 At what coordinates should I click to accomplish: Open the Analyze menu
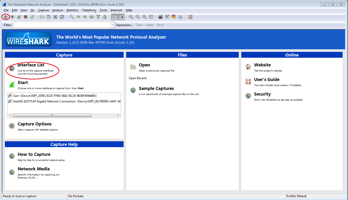[x=58, y=10]
